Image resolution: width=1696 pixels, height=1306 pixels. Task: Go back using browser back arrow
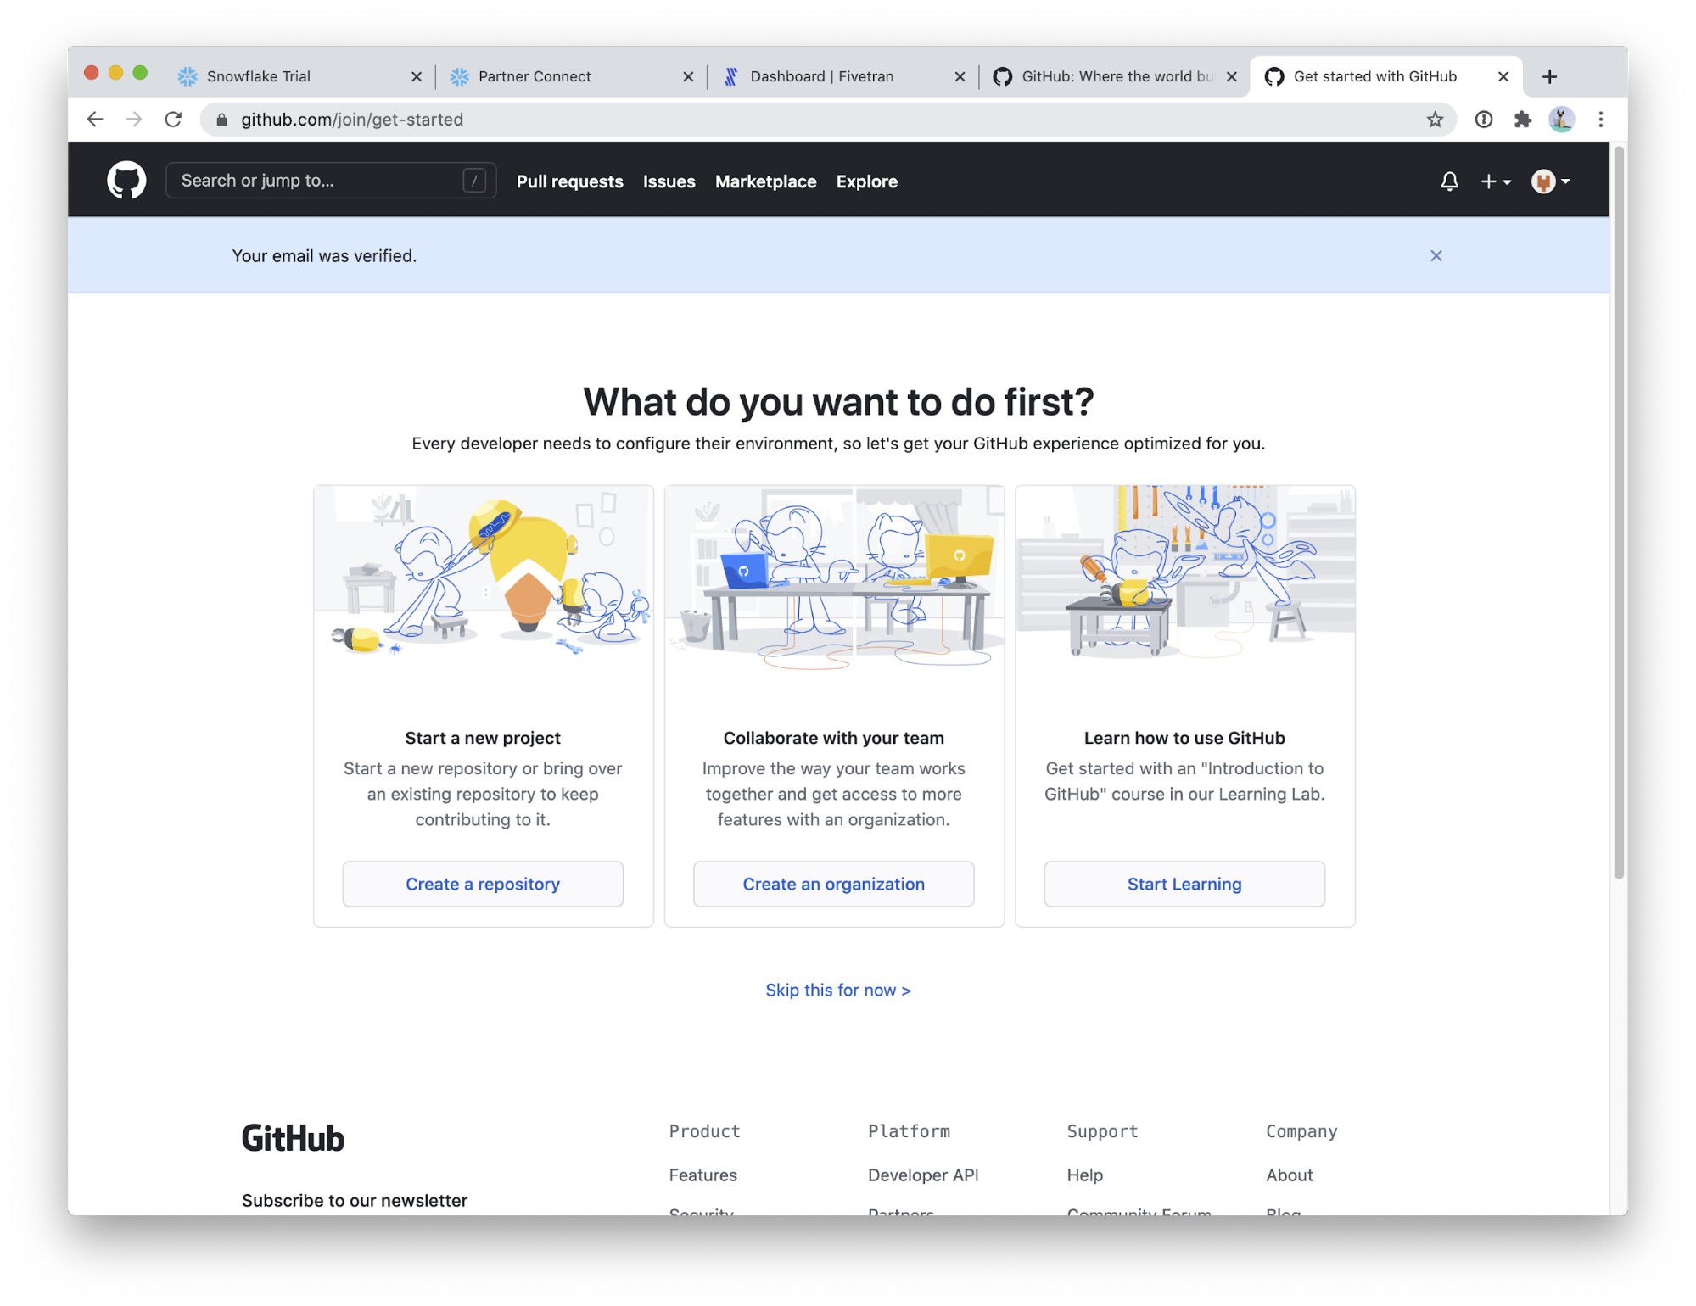[x=95, y=120]
